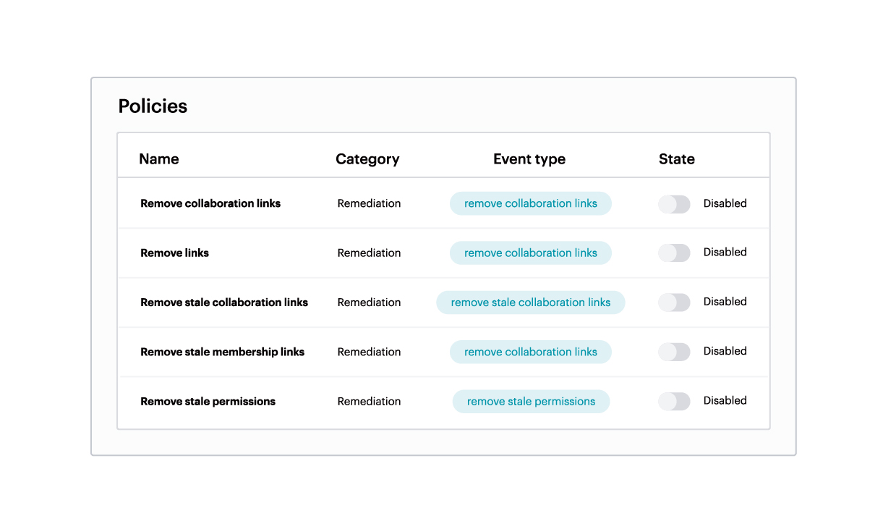Click the 'remove stale permissions' event tag
Image resolution: width=883 pixels, height=516 pixels.
pyautogui.click(x=531, y=402)
